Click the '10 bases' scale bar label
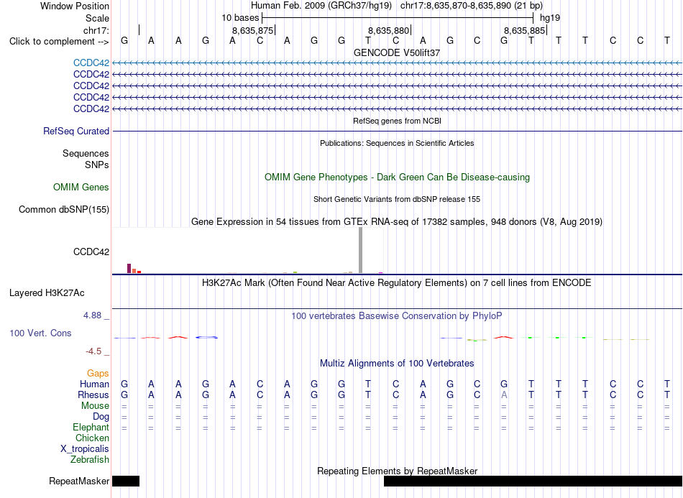The height and width of the screenshot is (498, 683). [x=240, y=18]
